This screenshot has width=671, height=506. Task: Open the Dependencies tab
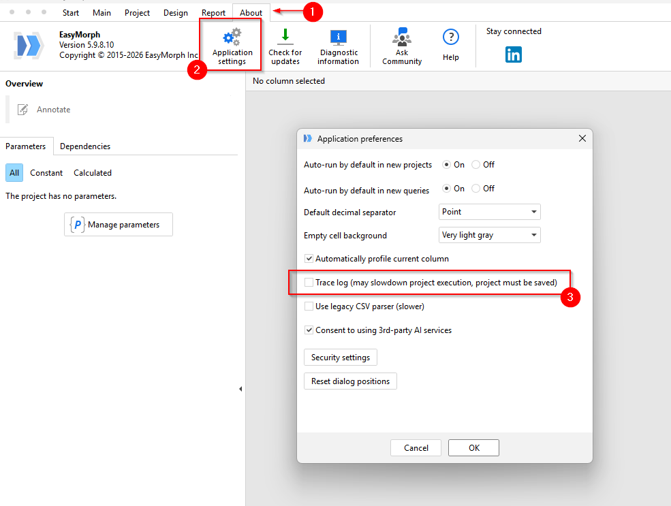85,146
